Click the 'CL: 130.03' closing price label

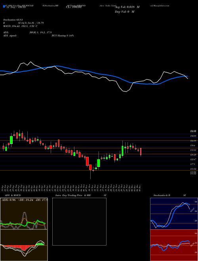(73, 7)
